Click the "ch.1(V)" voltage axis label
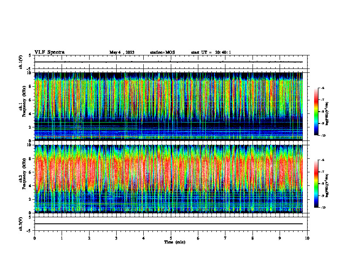Screen dimensions: 346x267 pyautogui.click(x=21, y=62)
